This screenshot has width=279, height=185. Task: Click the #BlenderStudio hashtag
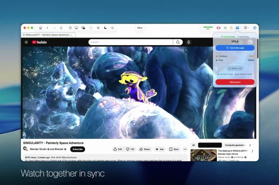click(x=69, y=158)
